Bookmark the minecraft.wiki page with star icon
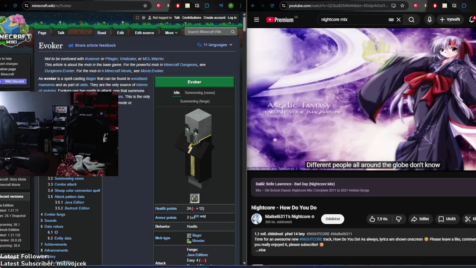 pyautogui.click(x=145, y=6)
